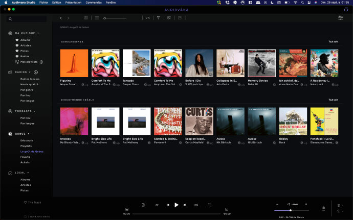
Task: Decrease volume with minus button
Action: pyautogui.click(x=277, y=204)
